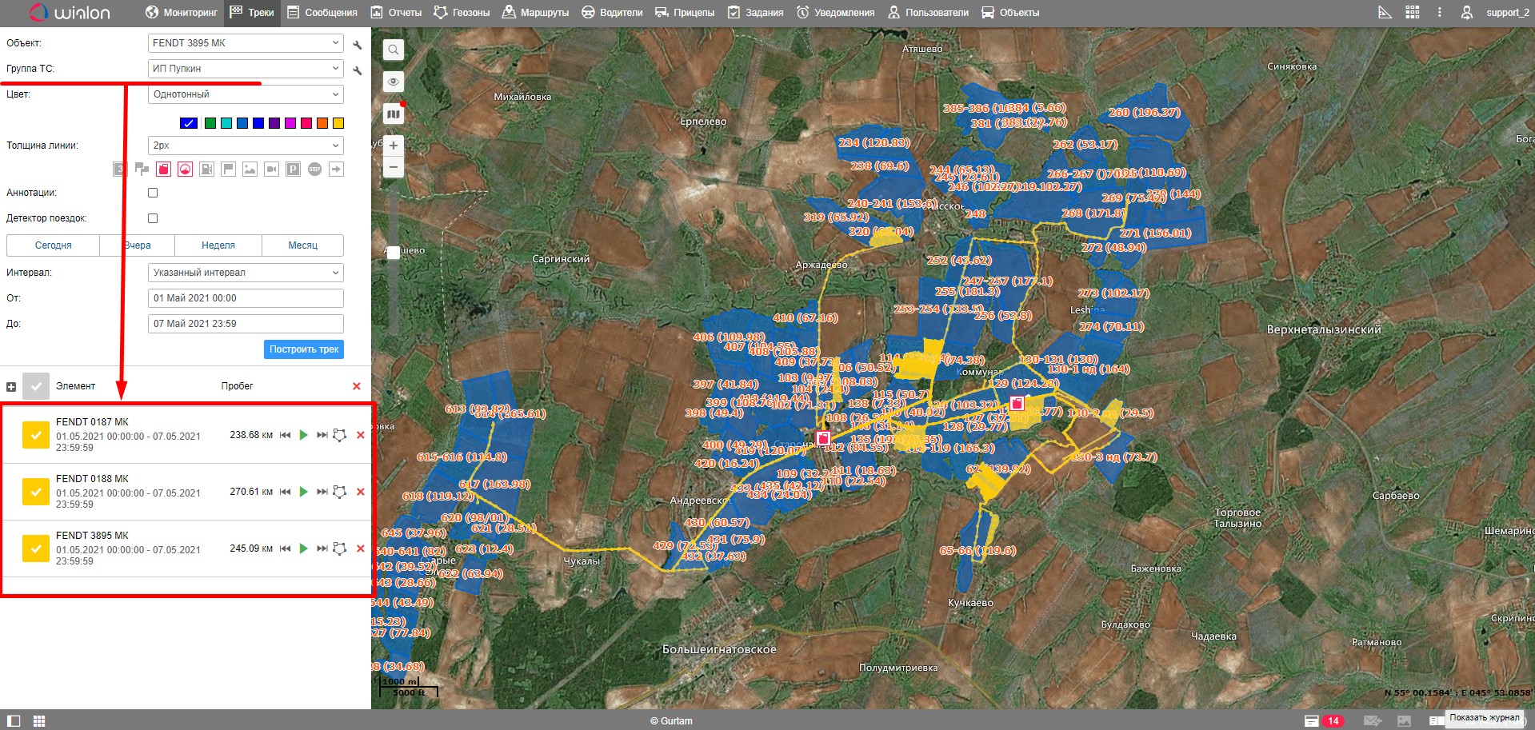Open object properties wrench beside FENDT 3895 MK
The height and width of the screenshot is (730, 1535).
[358, 45]
